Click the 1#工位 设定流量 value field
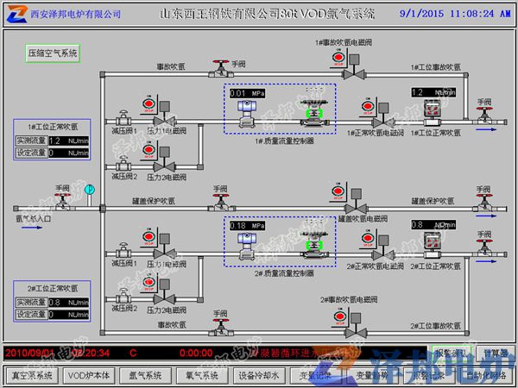This screenshot has height=388, width=518. pos(68,153)
